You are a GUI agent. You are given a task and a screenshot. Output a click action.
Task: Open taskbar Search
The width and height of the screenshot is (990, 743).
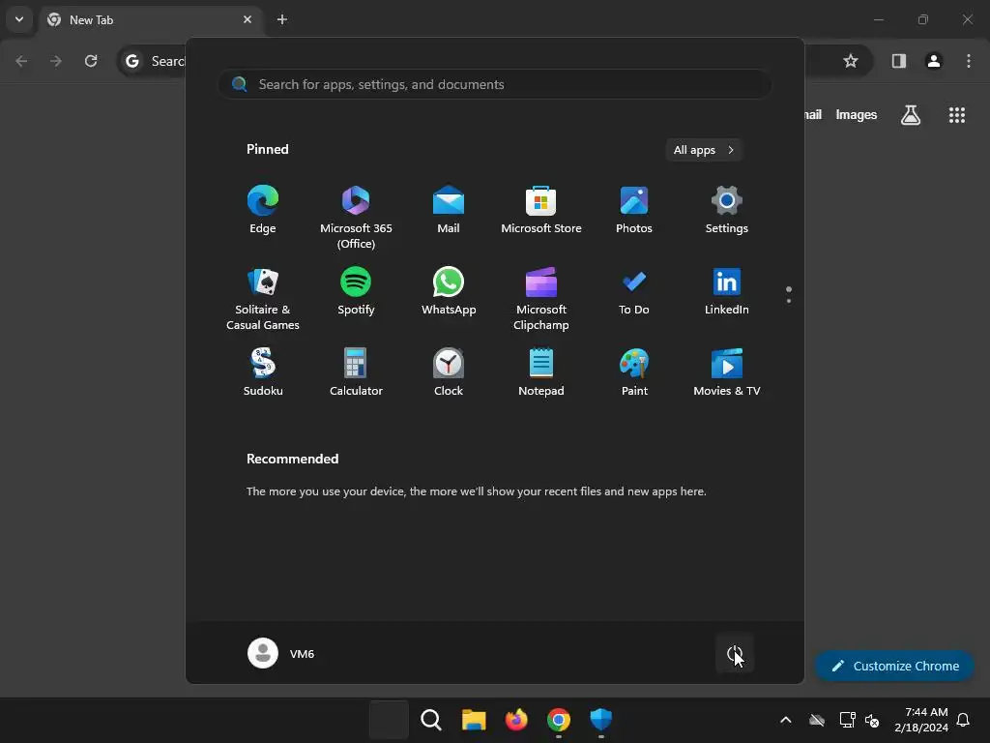click(x=431, y=720)
